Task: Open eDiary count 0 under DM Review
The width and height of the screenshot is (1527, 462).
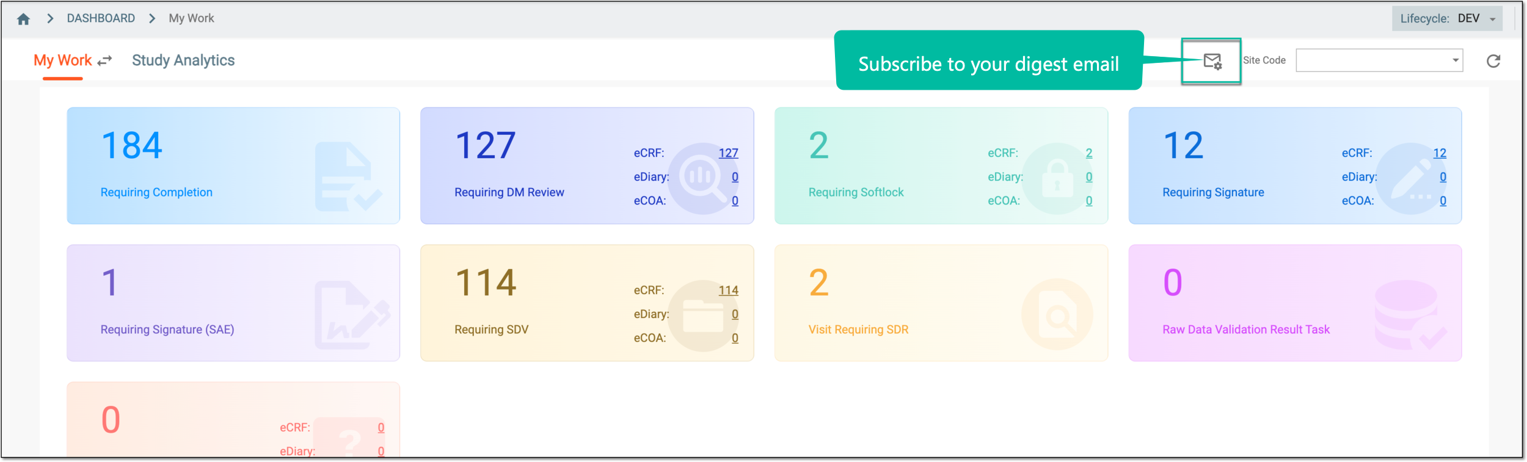Action: (735, 177)
